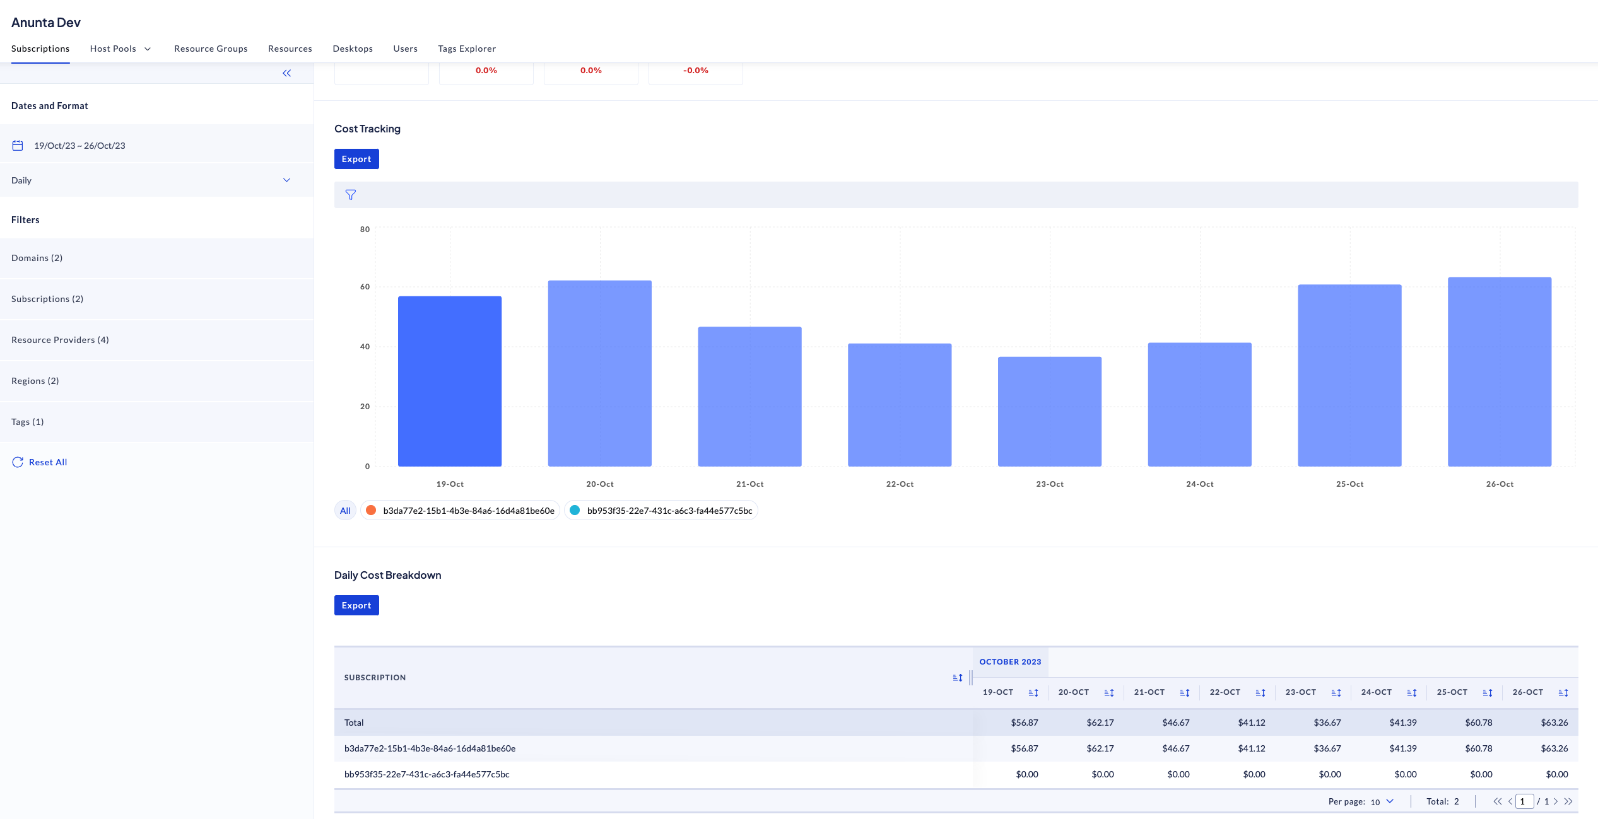Sort the 22-OCT column
The height and width of the screenshot is (819, 1598).
point(1260,693)
